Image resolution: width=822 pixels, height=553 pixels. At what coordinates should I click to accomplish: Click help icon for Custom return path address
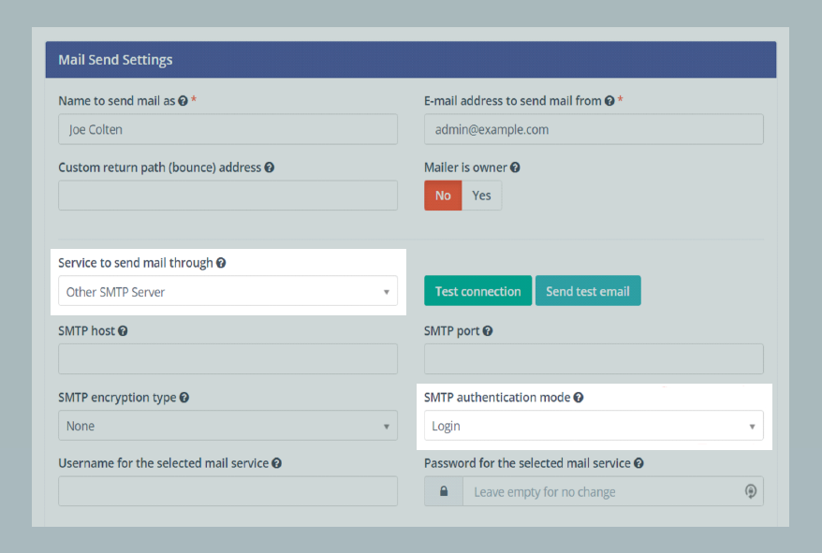[270, 168]
